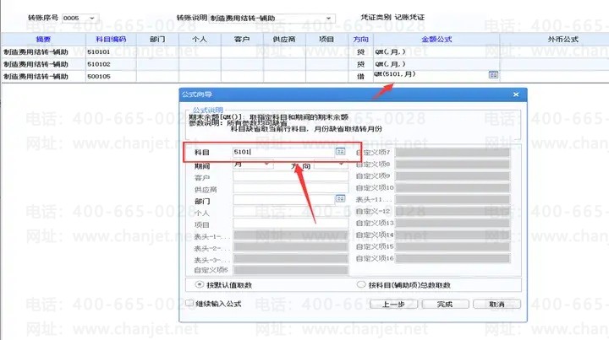The height and width of the screenshot is (340, 609).
Task: Click the 个人 column header in table
Action: tap(200, 39)
